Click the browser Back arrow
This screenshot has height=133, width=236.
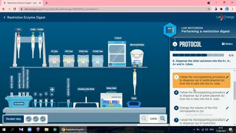(x=4, y=9)
